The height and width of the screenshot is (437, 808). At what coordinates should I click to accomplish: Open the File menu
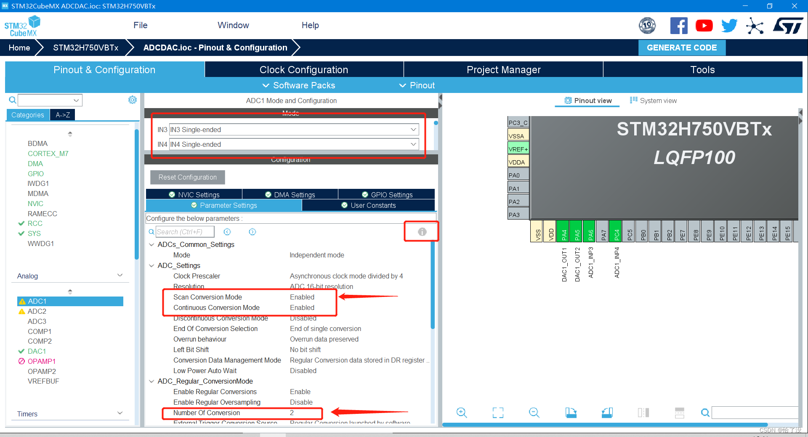140,25
